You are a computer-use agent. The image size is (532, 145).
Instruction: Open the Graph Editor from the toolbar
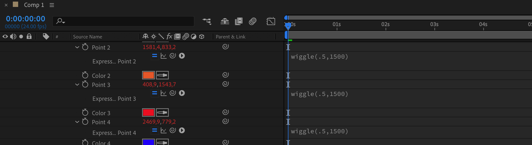pos(271,21)
